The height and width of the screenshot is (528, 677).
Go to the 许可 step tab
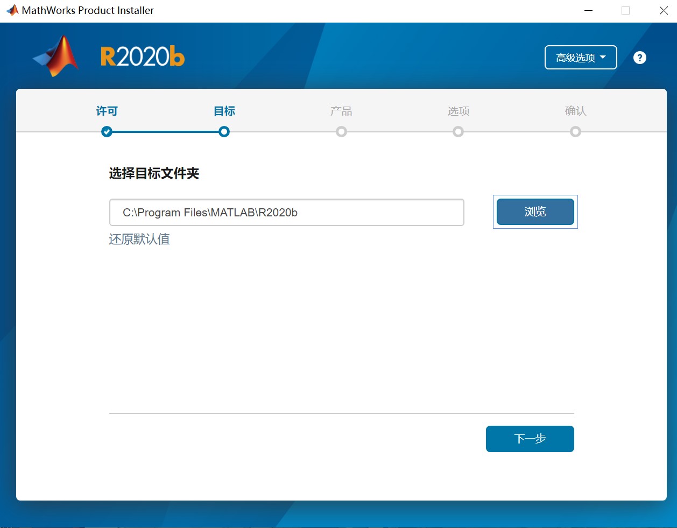pyautogui.click(x=107, y=111)
